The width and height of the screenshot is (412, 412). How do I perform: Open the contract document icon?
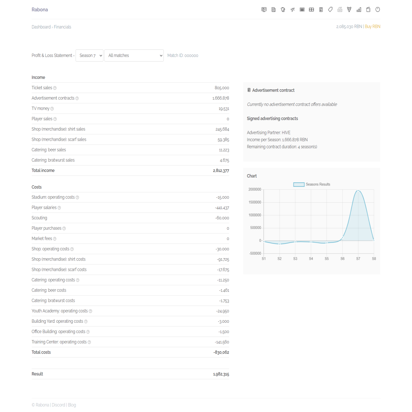(x=321, y=10)
